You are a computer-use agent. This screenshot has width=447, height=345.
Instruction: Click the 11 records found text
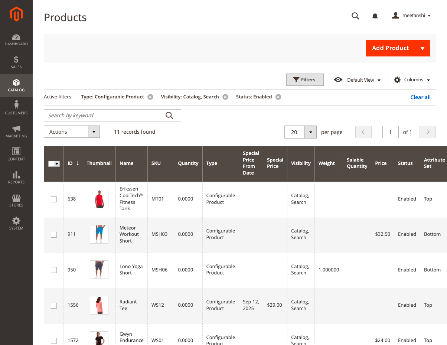click(x=134, y=132)
